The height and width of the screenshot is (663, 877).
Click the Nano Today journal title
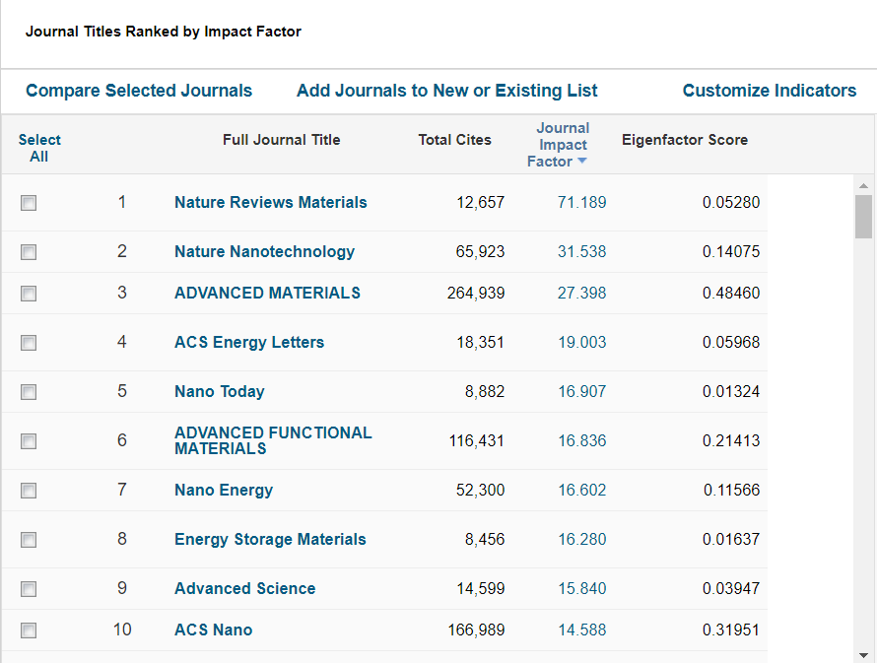pyautogui.click(x=219, y=391)
